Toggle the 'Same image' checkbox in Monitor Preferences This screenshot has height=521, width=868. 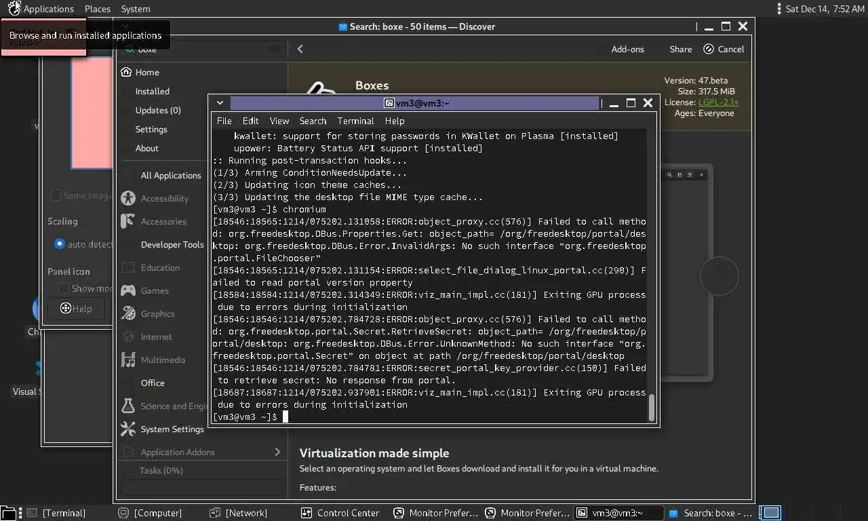pyautogui.click(x=56, y=195)
